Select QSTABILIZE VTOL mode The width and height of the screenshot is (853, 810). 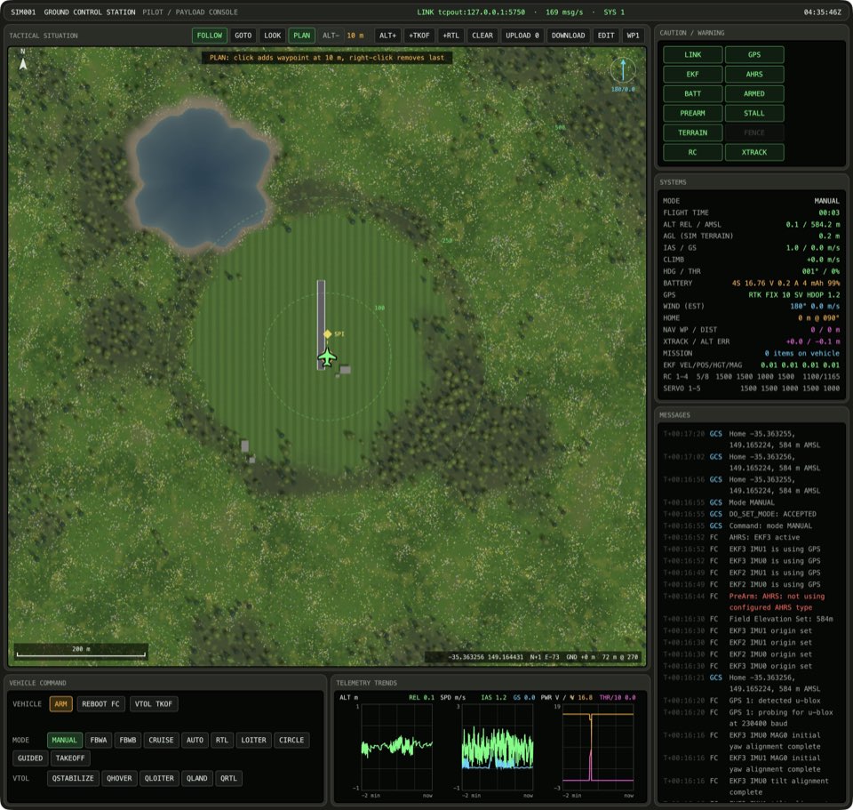[73, 778]
